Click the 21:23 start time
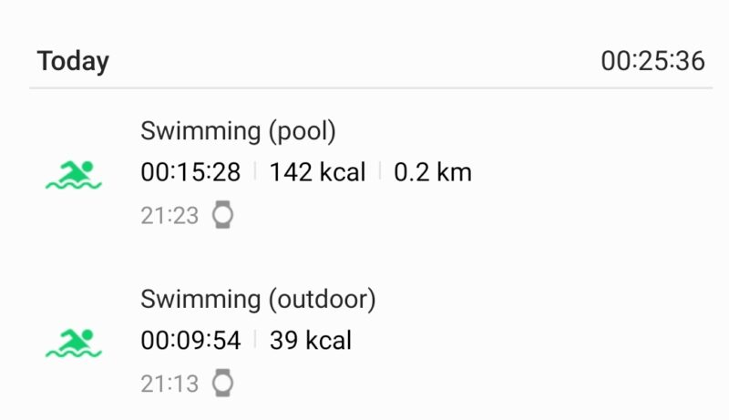This screenshot has height=420, width=729. pos(169,216)
